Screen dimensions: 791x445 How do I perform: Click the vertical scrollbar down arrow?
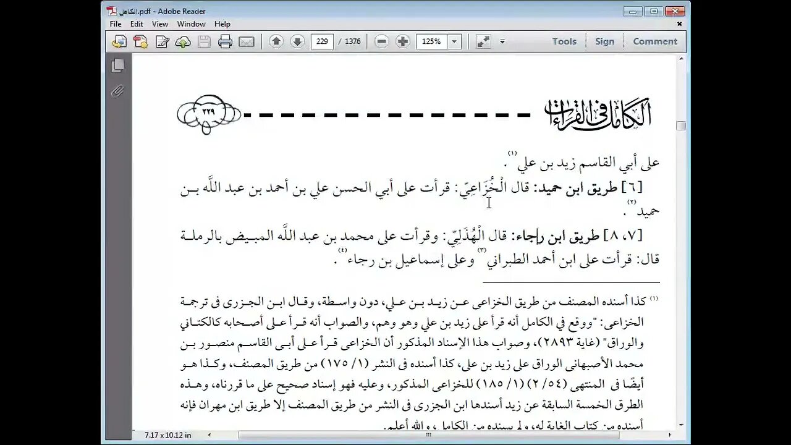tap(681, 425)
